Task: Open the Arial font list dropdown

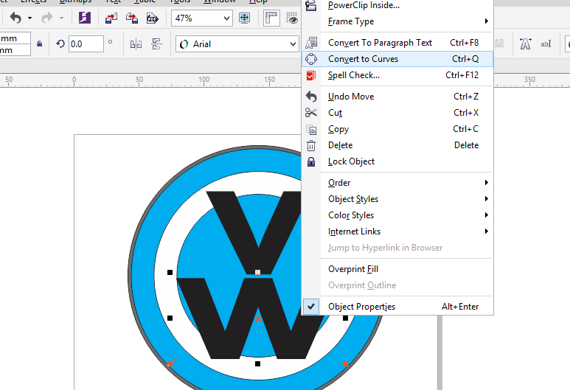Action: click(237, 44)
